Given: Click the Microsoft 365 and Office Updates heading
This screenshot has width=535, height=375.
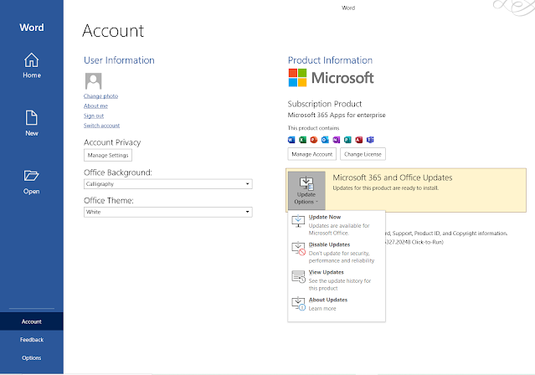Looking at the screenshot, I should pyautogui.click(x=393, y=177).
